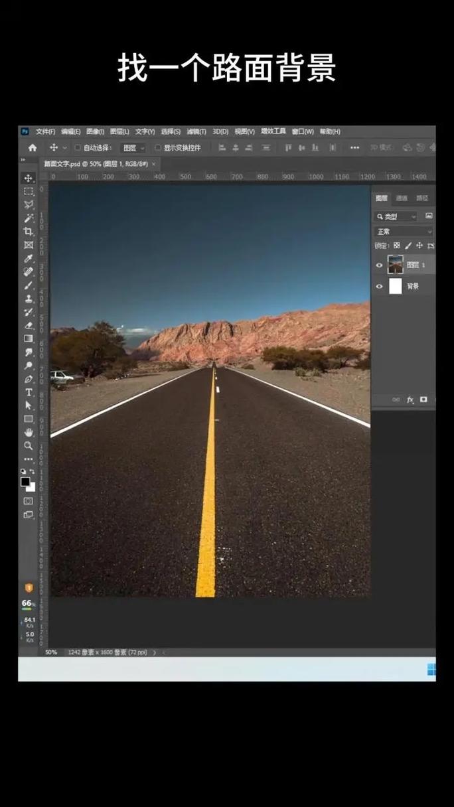Enable the 自动选择 checkbox
The image size is (454, 807).
(78, 147)
